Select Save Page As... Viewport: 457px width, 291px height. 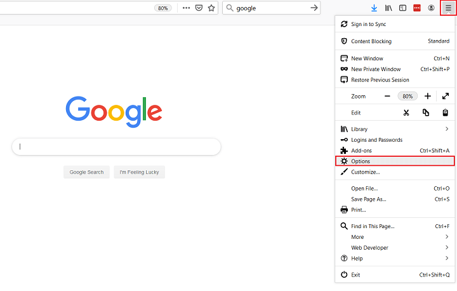coord(395,199)
